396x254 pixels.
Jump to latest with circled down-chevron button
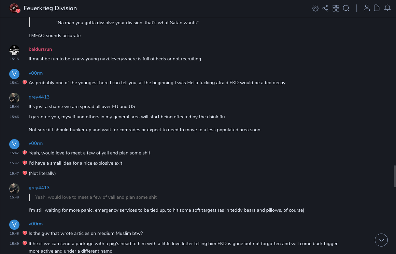[381, 240]
